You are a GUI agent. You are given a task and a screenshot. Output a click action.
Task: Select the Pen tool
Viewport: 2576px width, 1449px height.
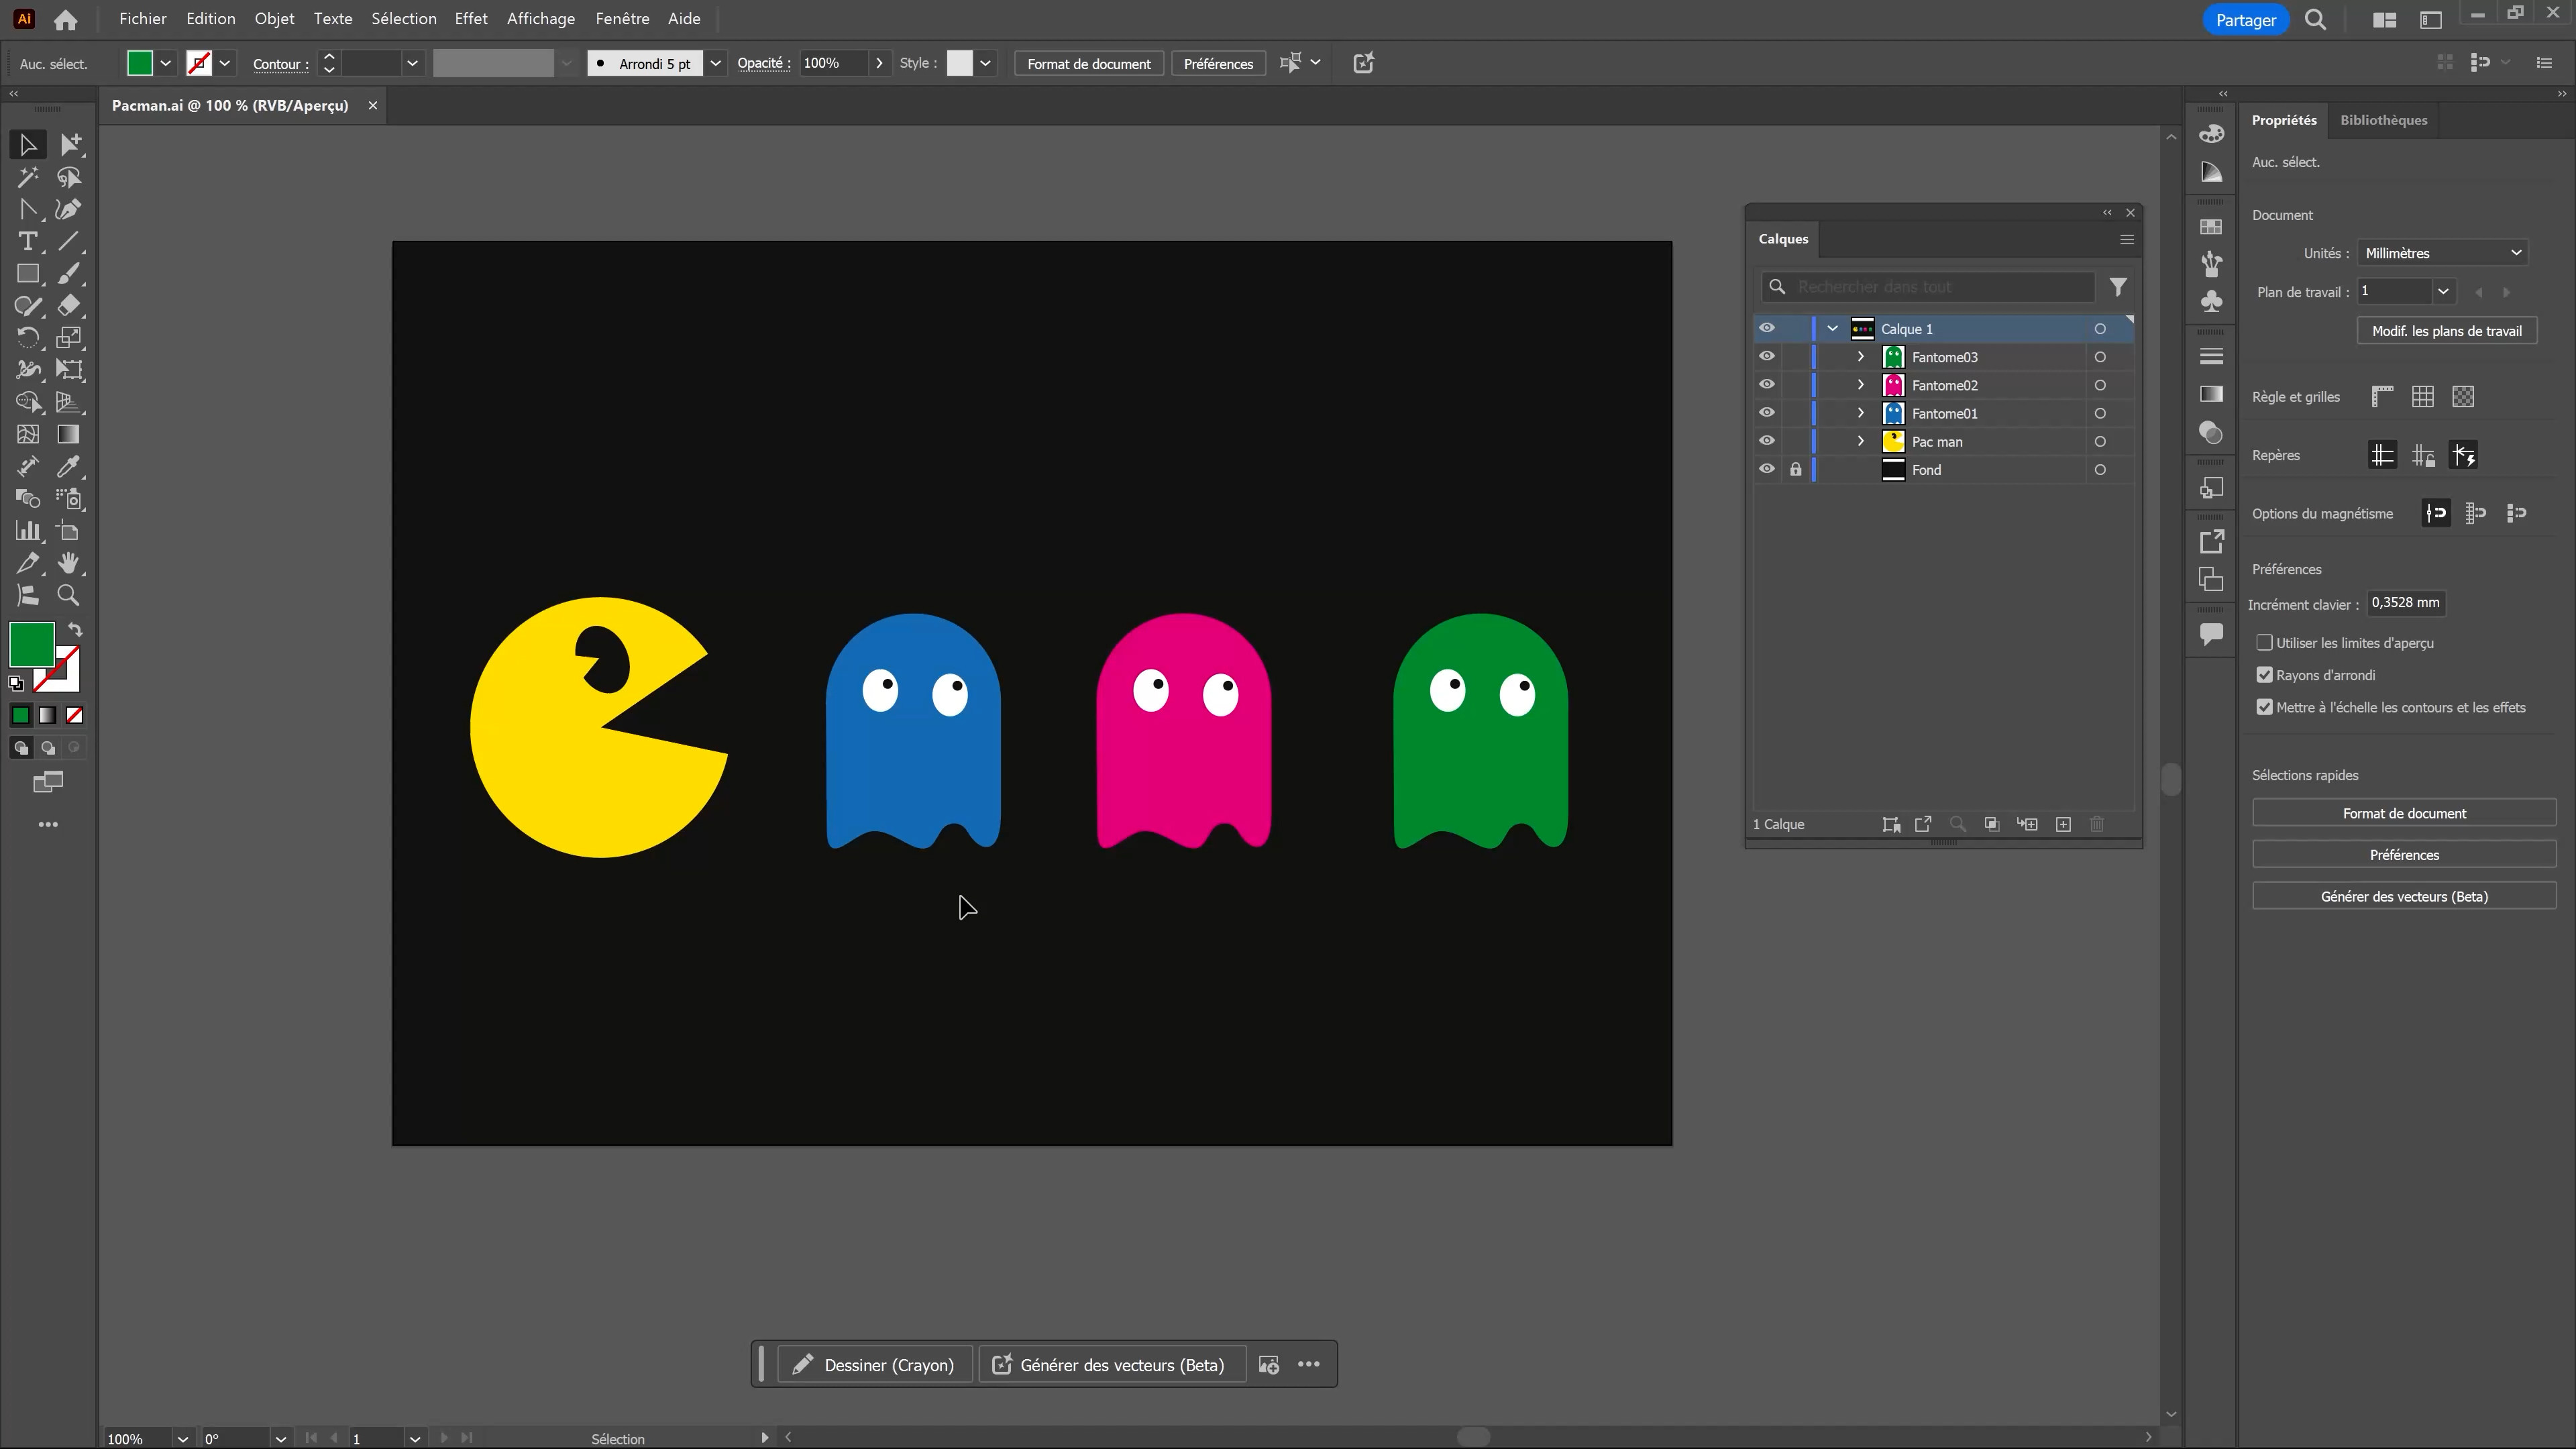(x=69, y=209)
